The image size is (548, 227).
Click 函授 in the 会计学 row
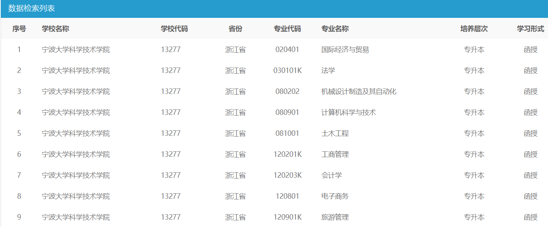point(531,175)
